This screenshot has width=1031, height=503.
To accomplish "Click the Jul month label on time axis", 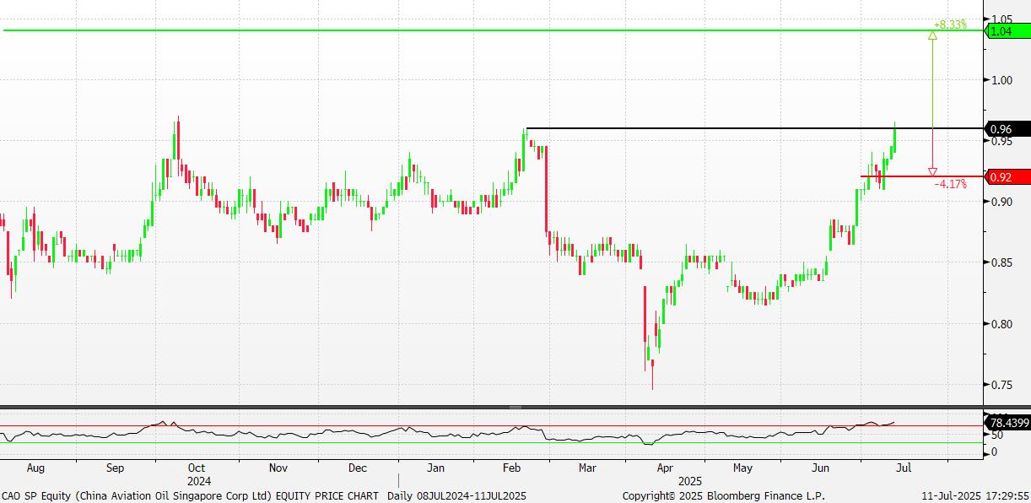I will click(903, 467).
